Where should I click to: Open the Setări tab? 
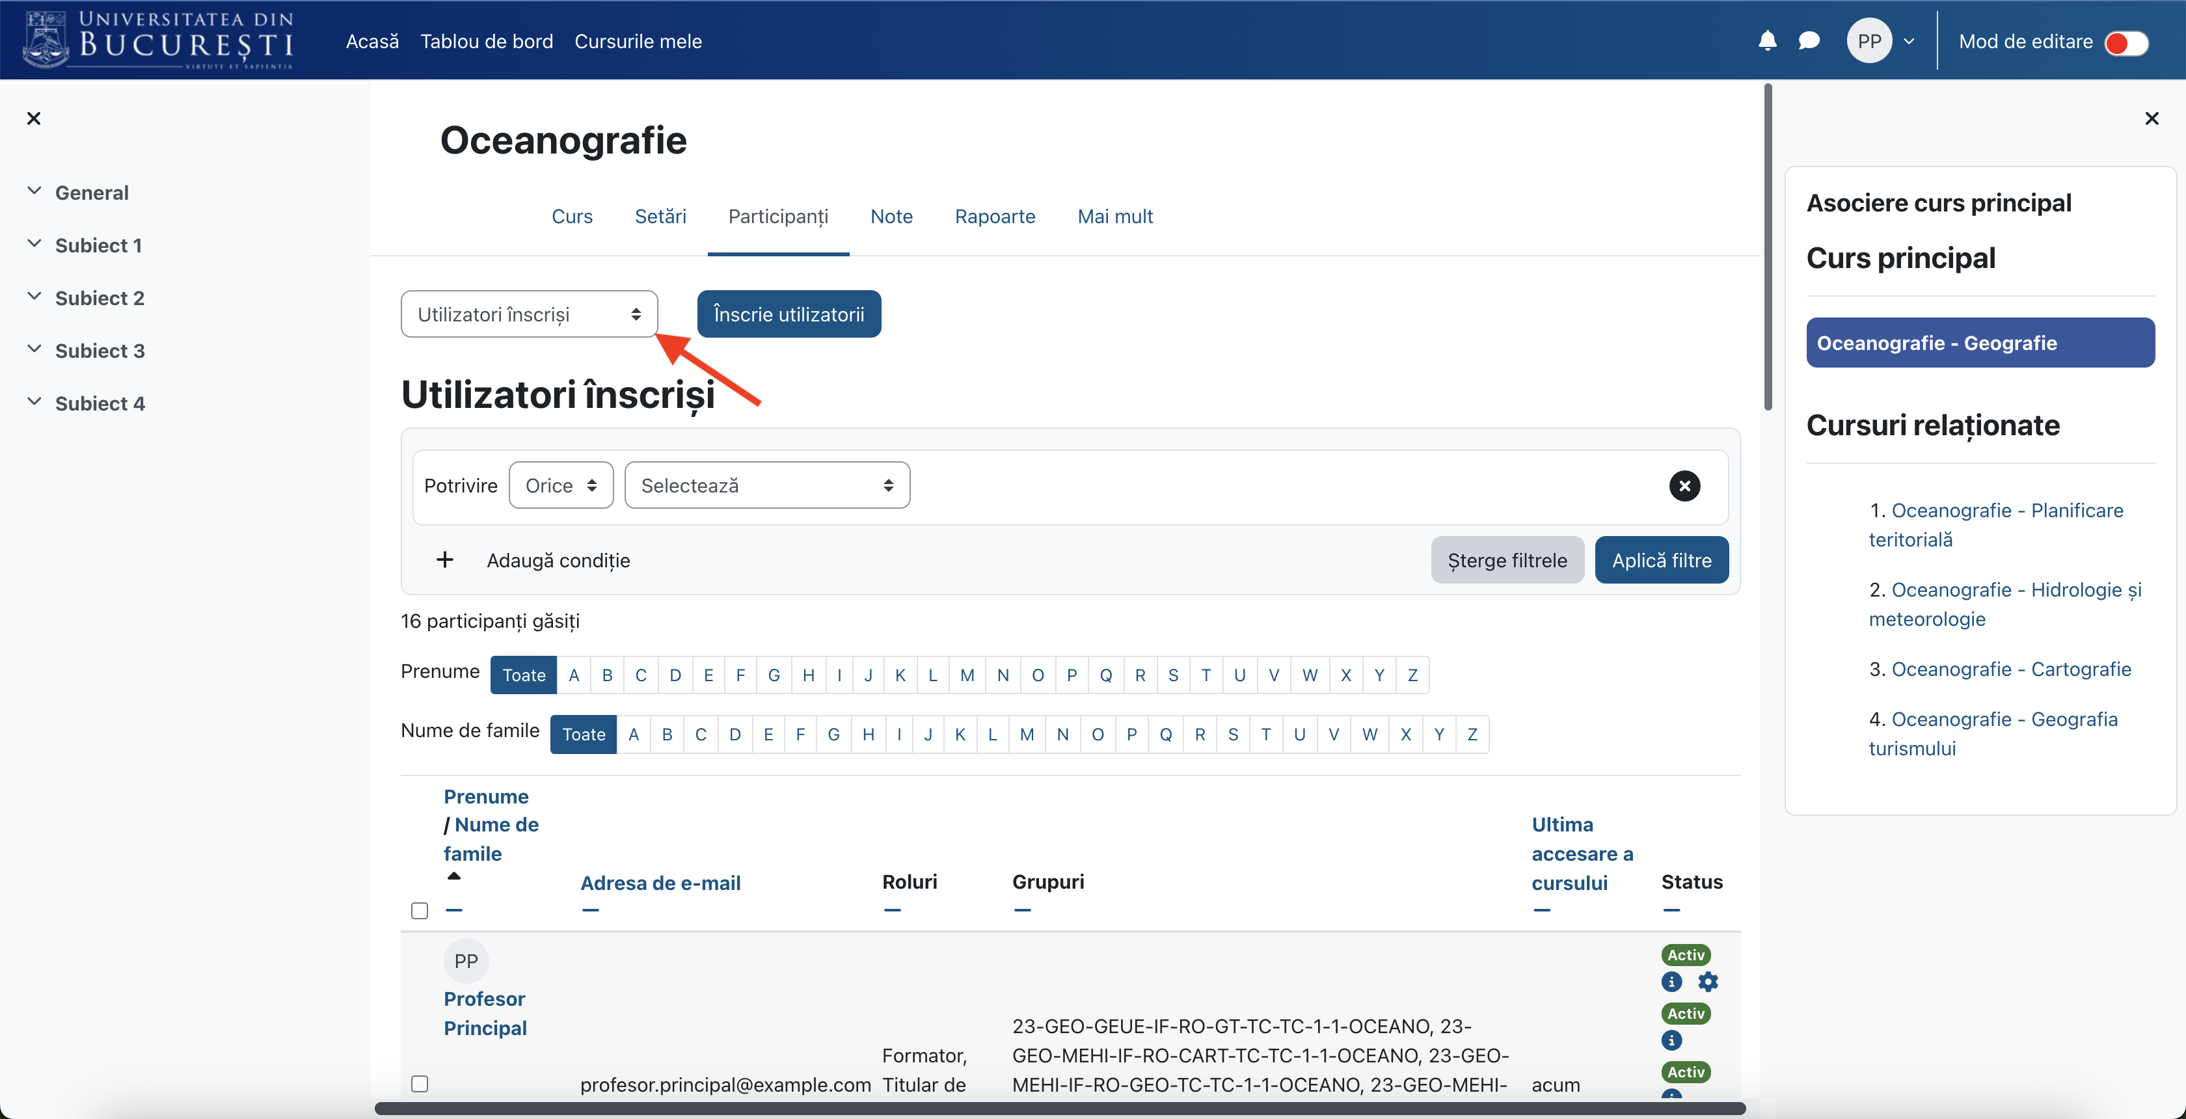point(660,217)
